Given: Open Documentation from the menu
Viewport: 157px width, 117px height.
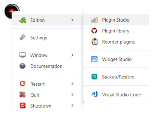Looking at the screenshot, I should click(x=47, y=66).
